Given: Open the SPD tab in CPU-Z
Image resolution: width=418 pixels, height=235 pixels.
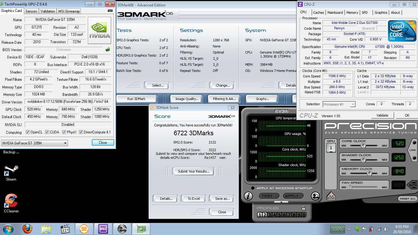Looking at the screenshot, I should pyautogui.click(x=365, y=13).
